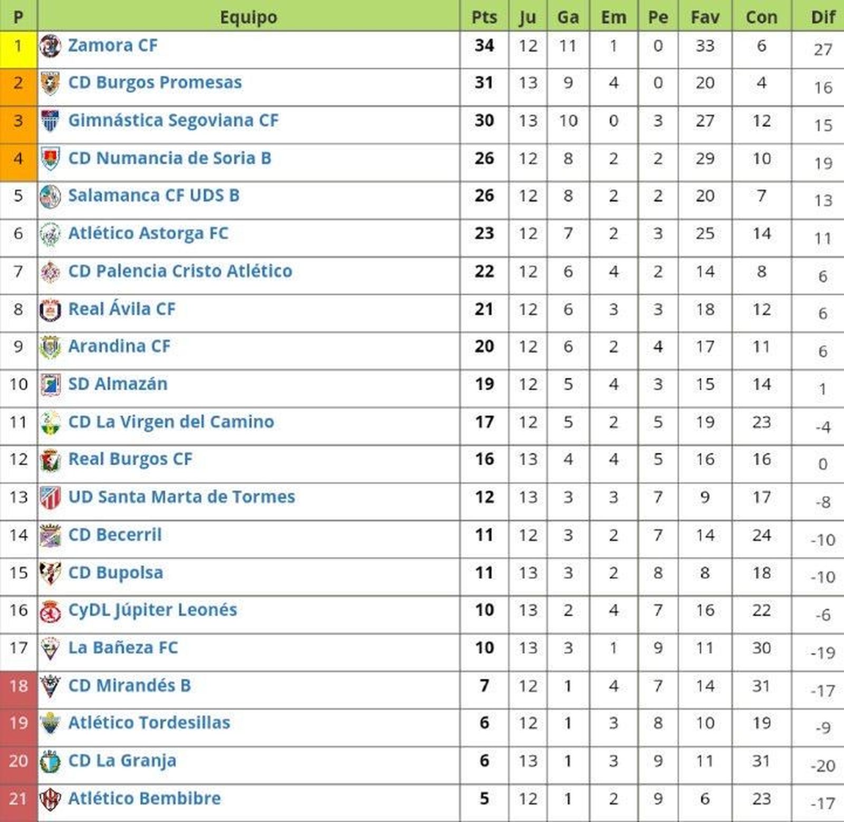Click the CyDL Júpiter Leonés crest icon
The width and height of the screenshot is (844, 822).
[50, 611]
